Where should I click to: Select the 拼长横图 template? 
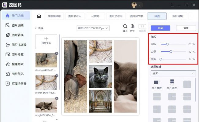pyautogui.click(x=157, y=84)
